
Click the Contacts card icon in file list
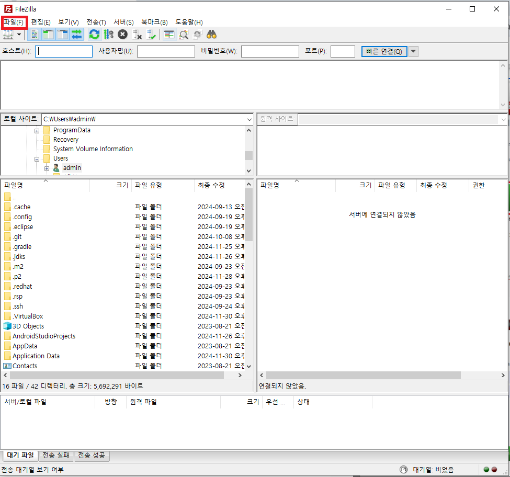[x=7, y=366]
